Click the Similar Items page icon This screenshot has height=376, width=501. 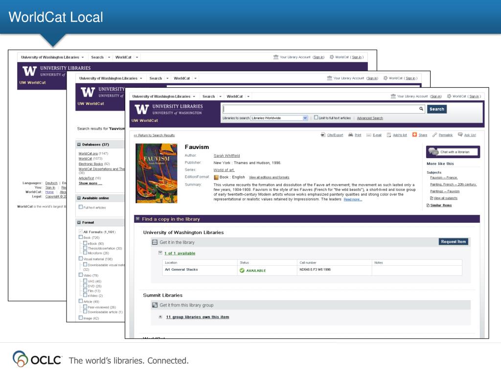[428, 205]
